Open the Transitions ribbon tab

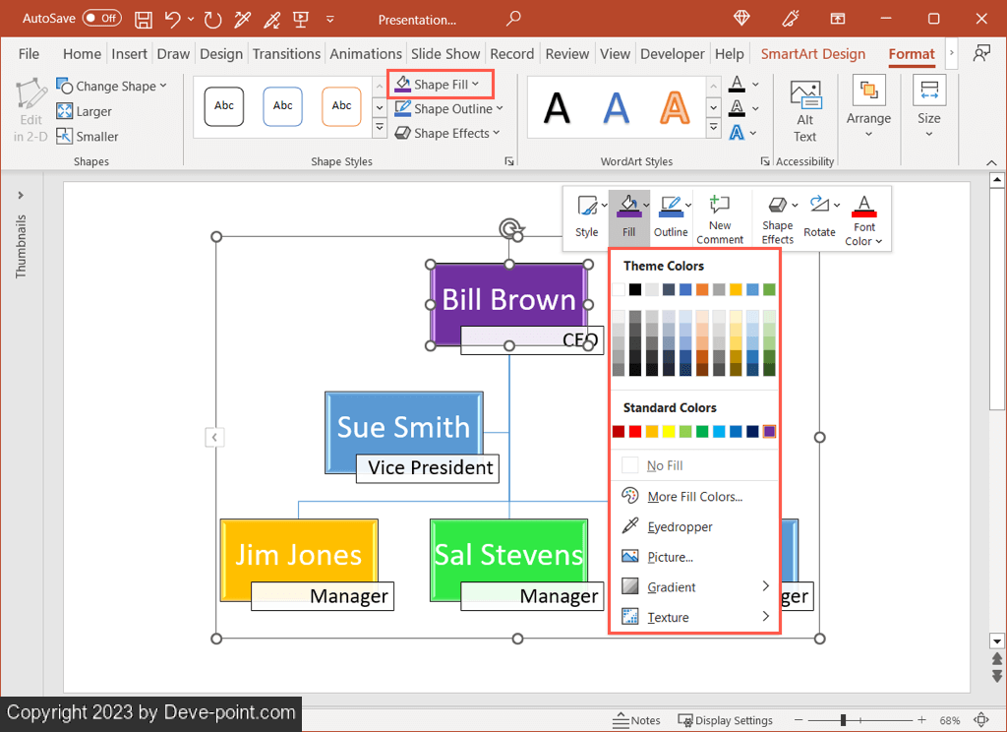286,54
